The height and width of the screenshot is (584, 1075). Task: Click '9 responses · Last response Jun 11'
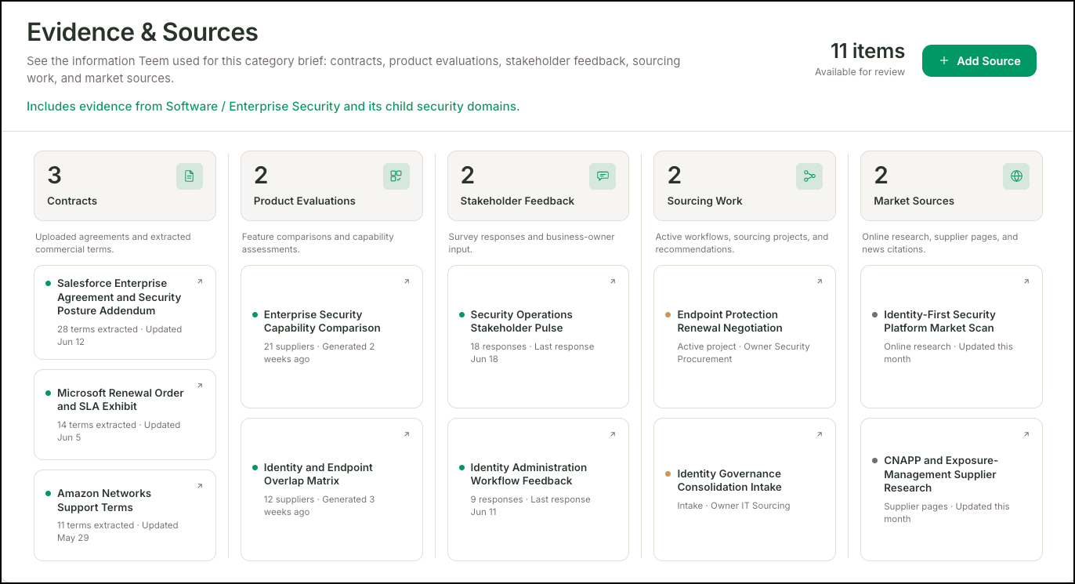[x=530, y=506]
